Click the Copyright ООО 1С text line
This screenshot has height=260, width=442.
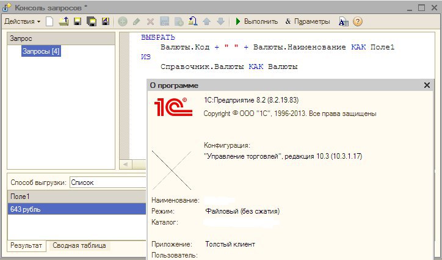coord(290,114)
